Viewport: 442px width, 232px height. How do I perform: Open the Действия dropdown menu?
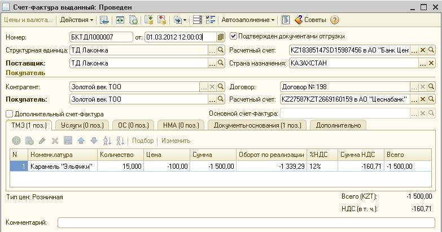pos(77,20)
